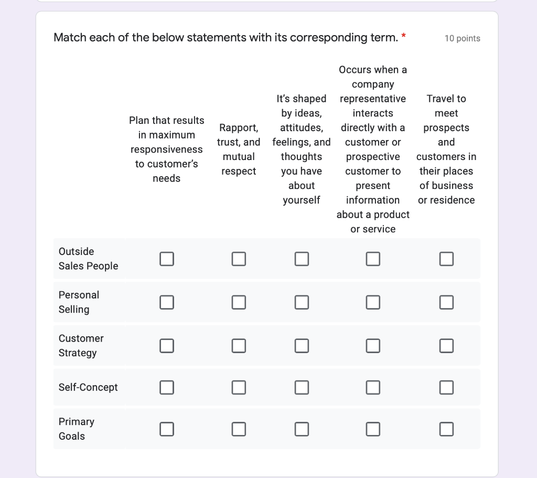Select the row label "Customer Strategy"

click(x=81, y=345)
